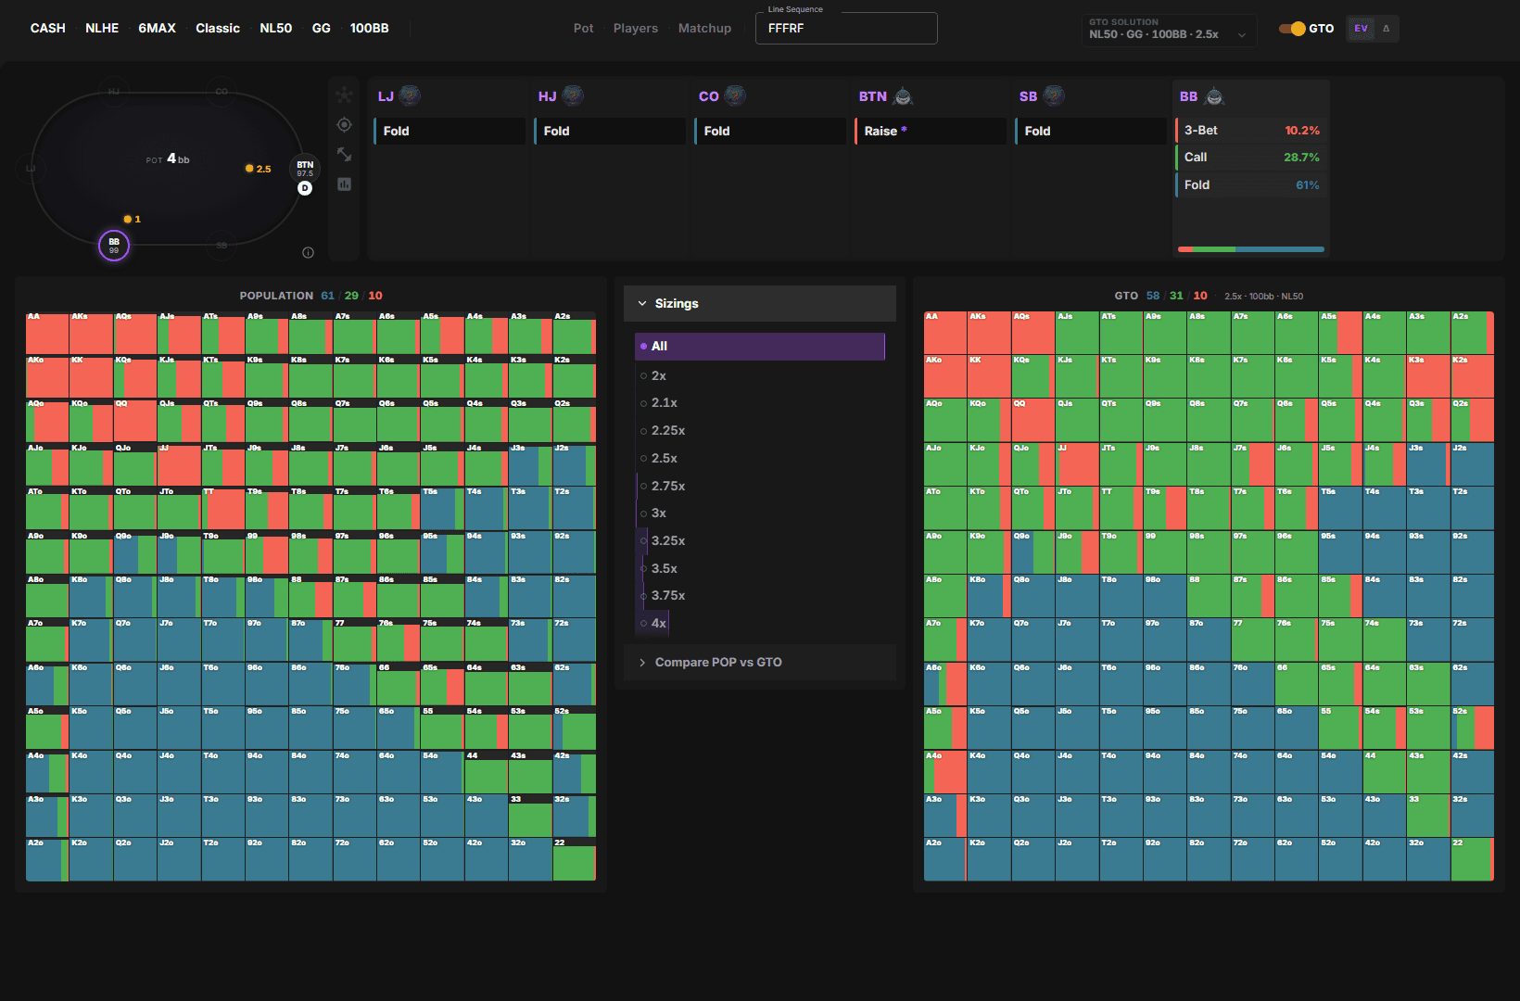Select the BB Fold 61% action
This screenshot has height=1001, width=1520.
click(x=1251, y=185)
